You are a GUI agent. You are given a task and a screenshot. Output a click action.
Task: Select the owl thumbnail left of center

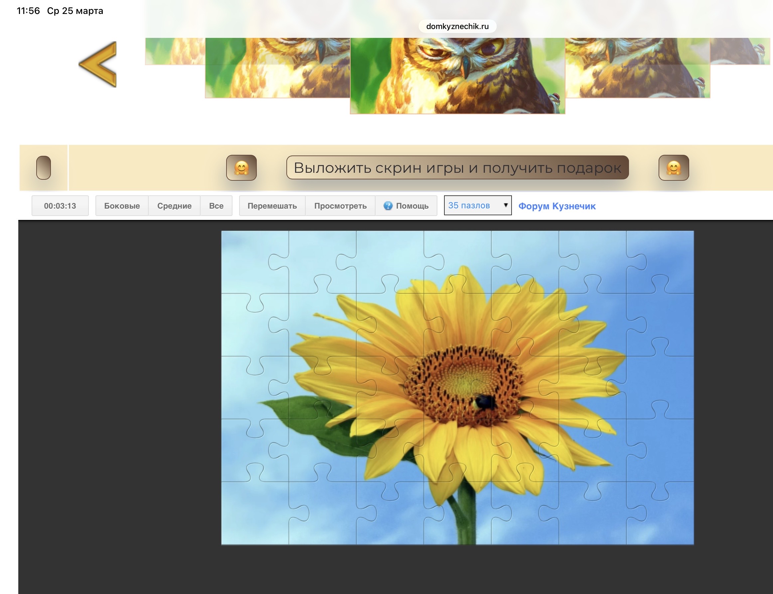277,68
